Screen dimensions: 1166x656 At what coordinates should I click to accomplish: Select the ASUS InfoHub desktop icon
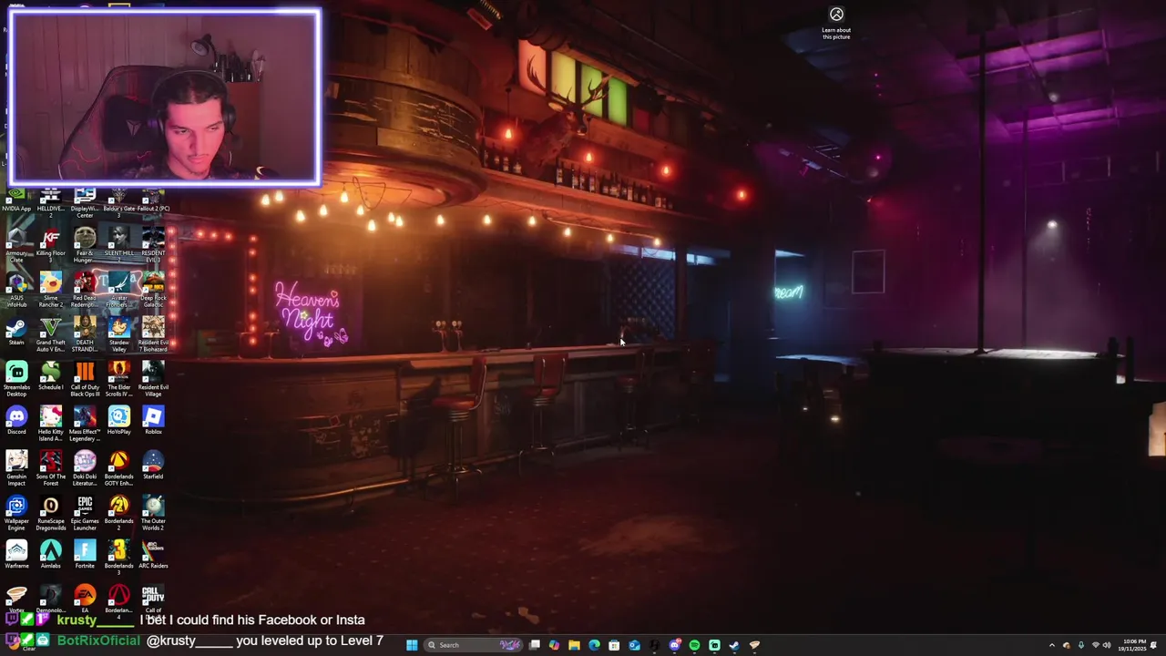pyautogui.click(x=16, y=289)
